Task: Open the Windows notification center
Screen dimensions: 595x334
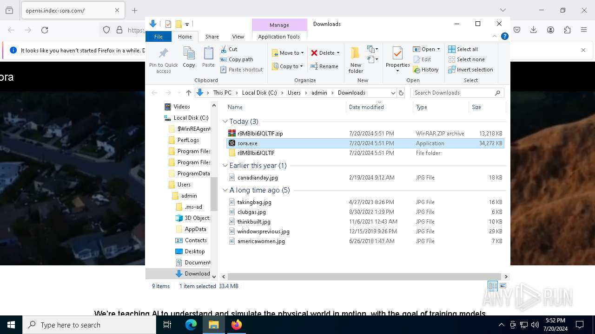Action: [x=580, y=325]
